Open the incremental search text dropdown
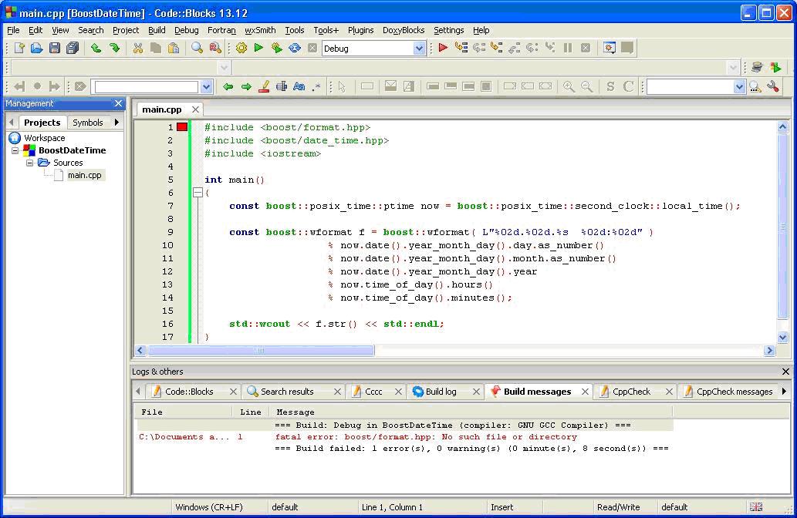797x518 pixels. [x=206, y=87]
